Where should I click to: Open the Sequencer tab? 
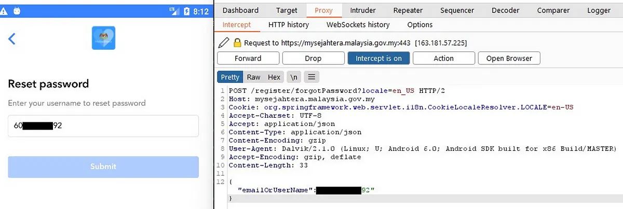click(457, 10)
